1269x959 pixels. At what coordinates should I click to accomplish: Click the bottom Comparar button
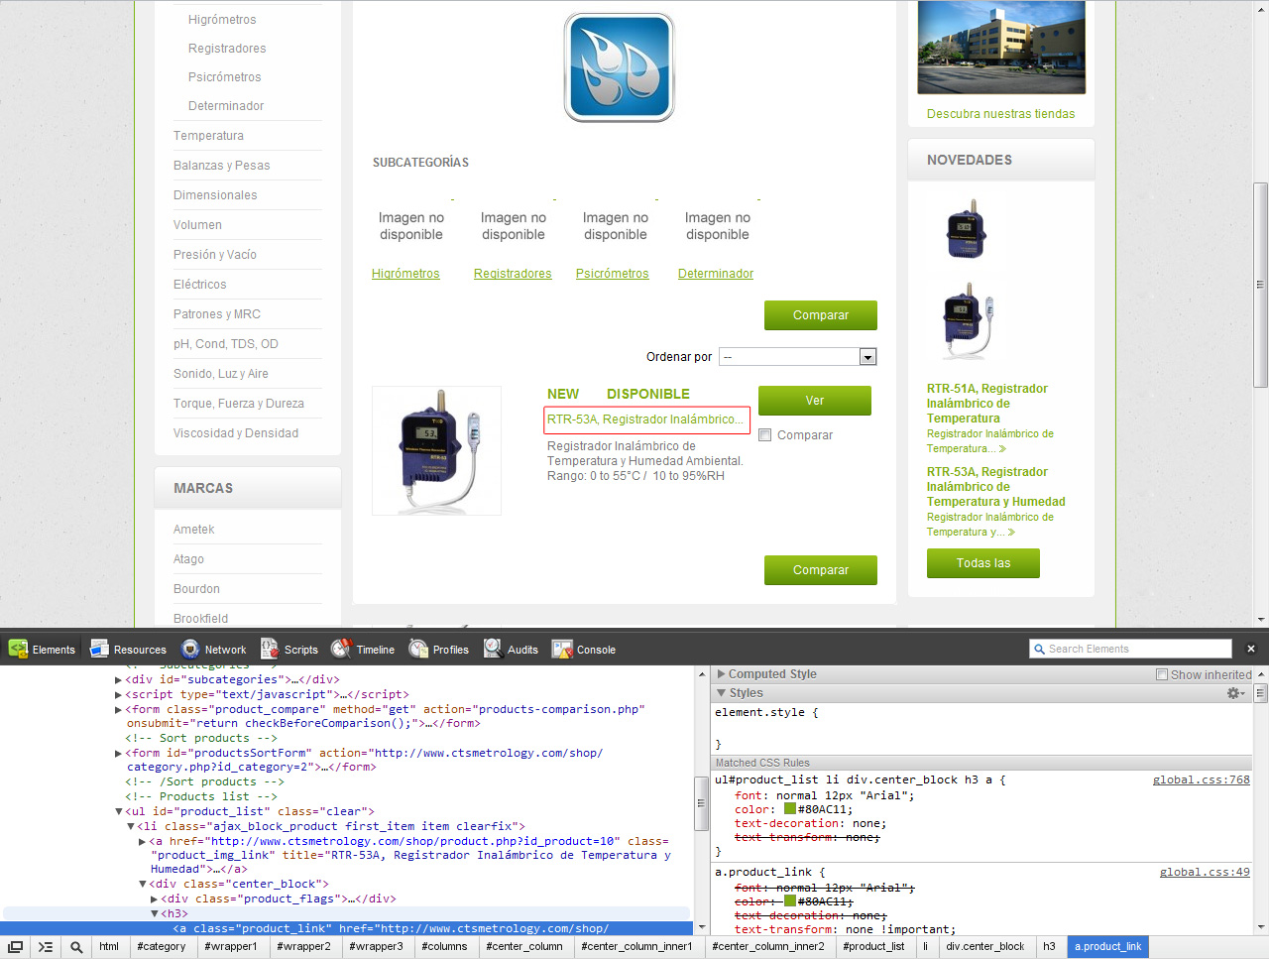821,570
